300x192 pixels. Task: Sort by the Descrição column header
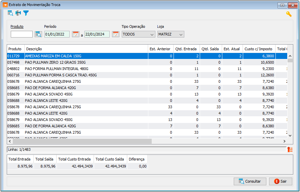(x=86, y=49)
